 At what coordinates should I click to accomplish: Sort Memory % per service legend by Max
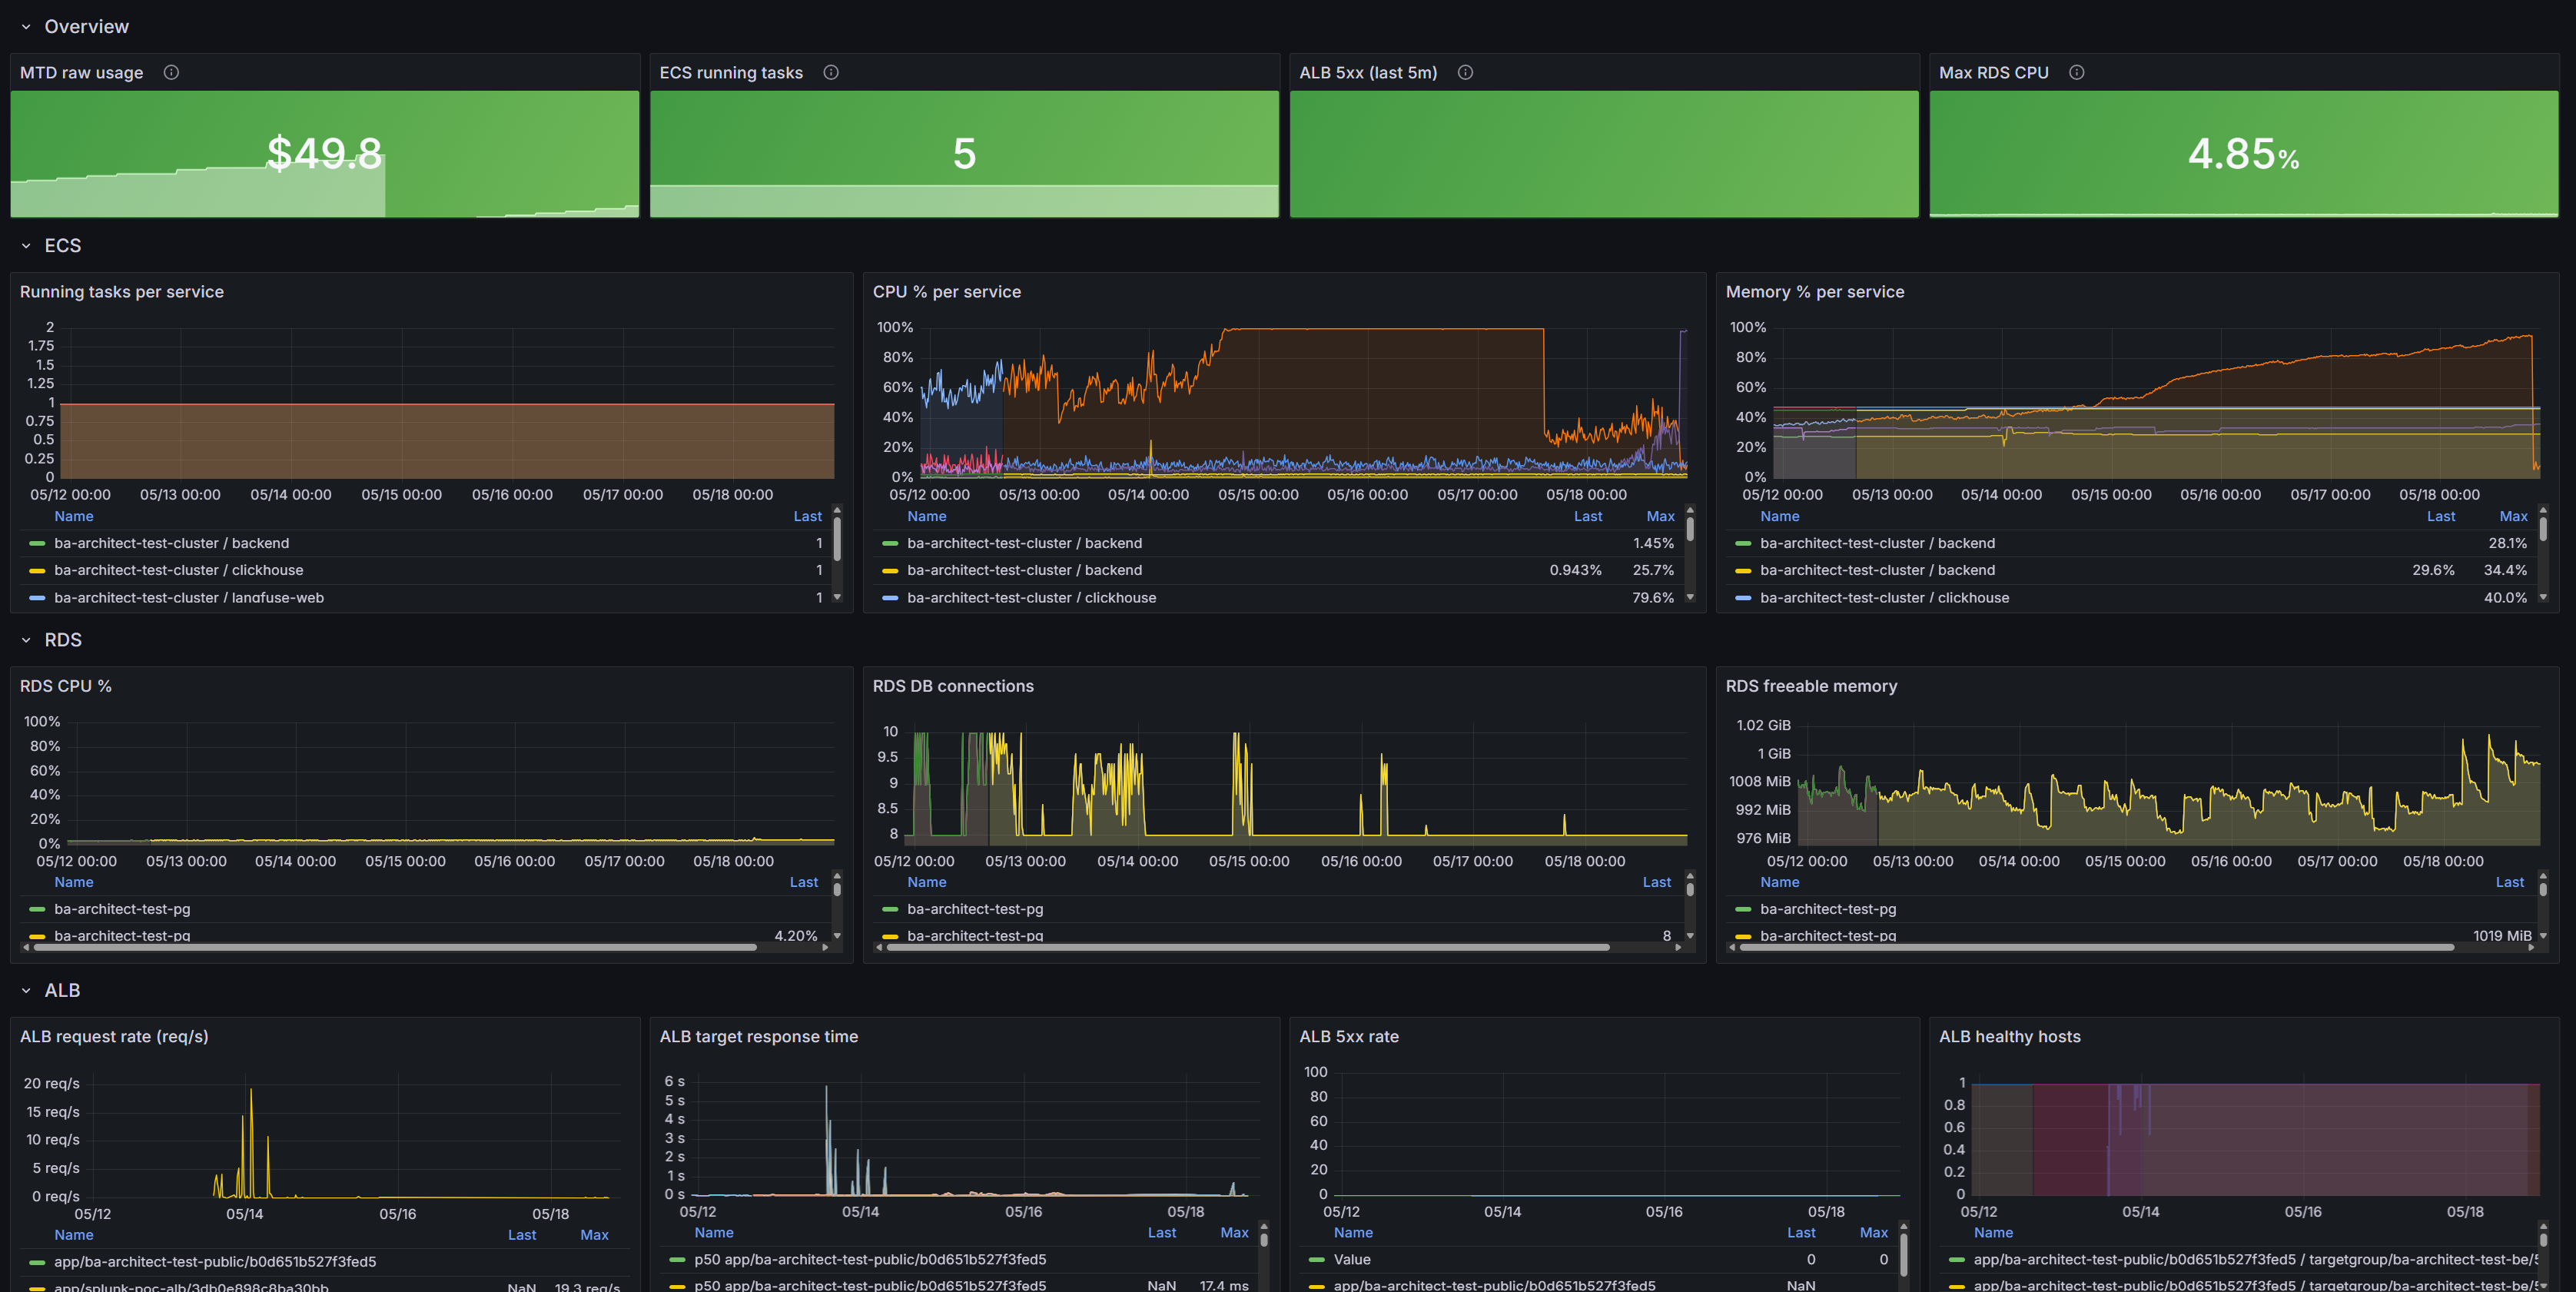coord(2513,516)
